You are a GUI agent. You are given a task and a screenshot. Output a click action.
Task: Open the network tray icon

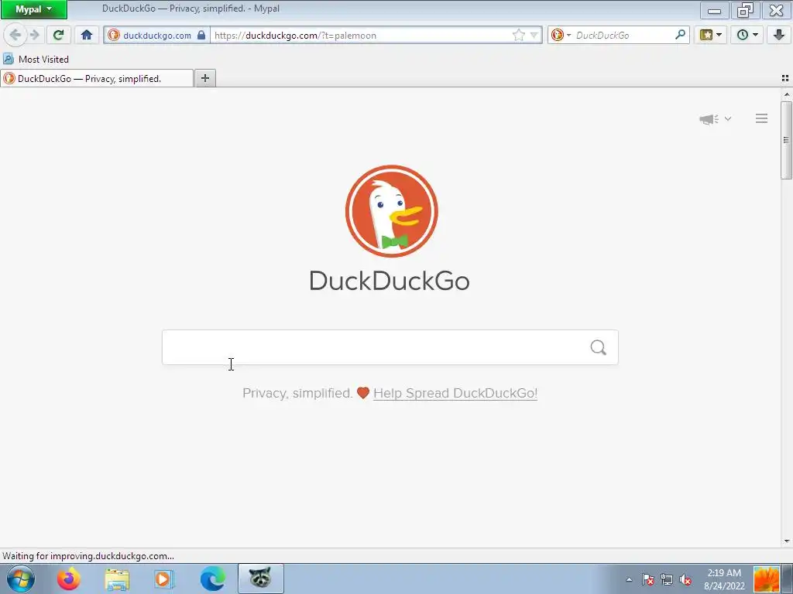click(667, 580)
